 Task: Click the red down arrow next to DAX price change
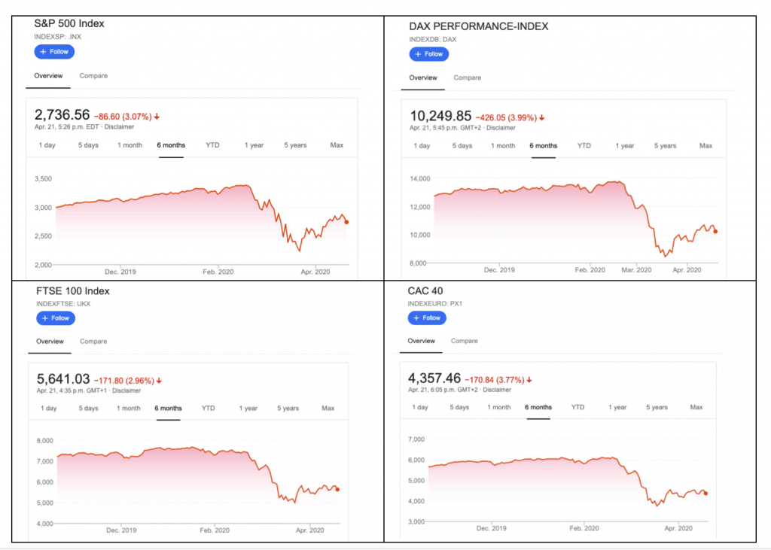click(x=543, y=117)
